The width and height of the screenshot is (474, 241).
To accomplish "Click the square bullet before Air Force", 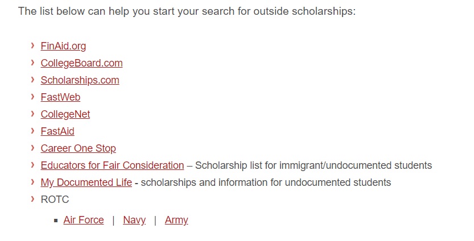I will coord(56,221).
